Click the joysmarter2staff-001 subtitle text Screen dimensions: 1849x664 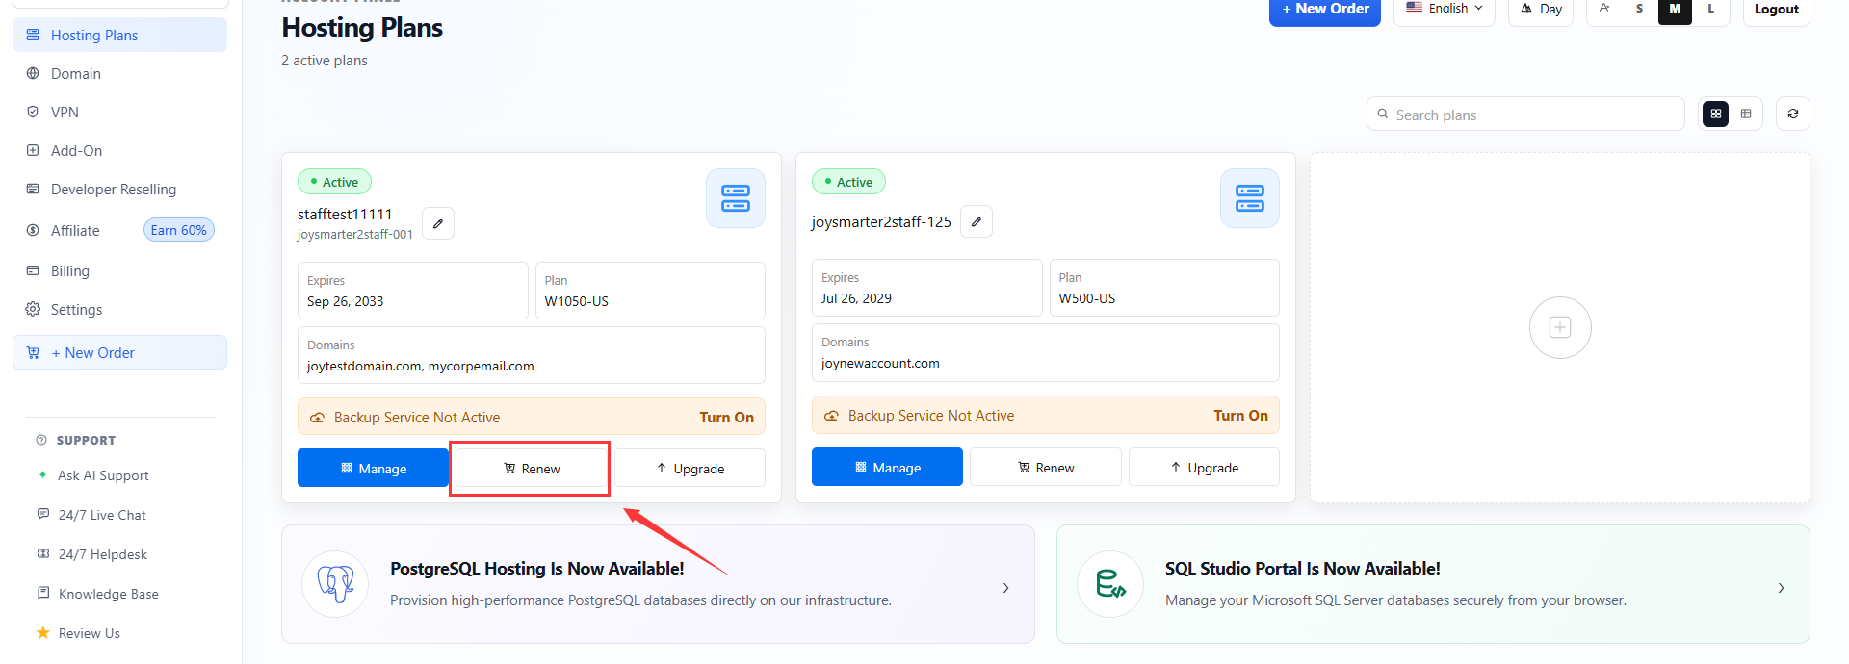click(354, 234)
